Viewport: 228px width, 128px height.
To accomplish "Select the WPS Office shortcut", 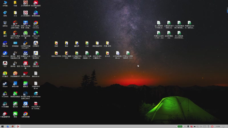I will pos(25,74).
